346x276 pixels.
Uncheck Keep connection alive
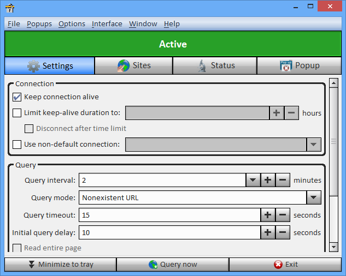click(17, 97)
